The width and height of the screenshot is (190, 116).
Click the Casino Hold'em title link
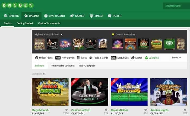(x=81, y=110)
